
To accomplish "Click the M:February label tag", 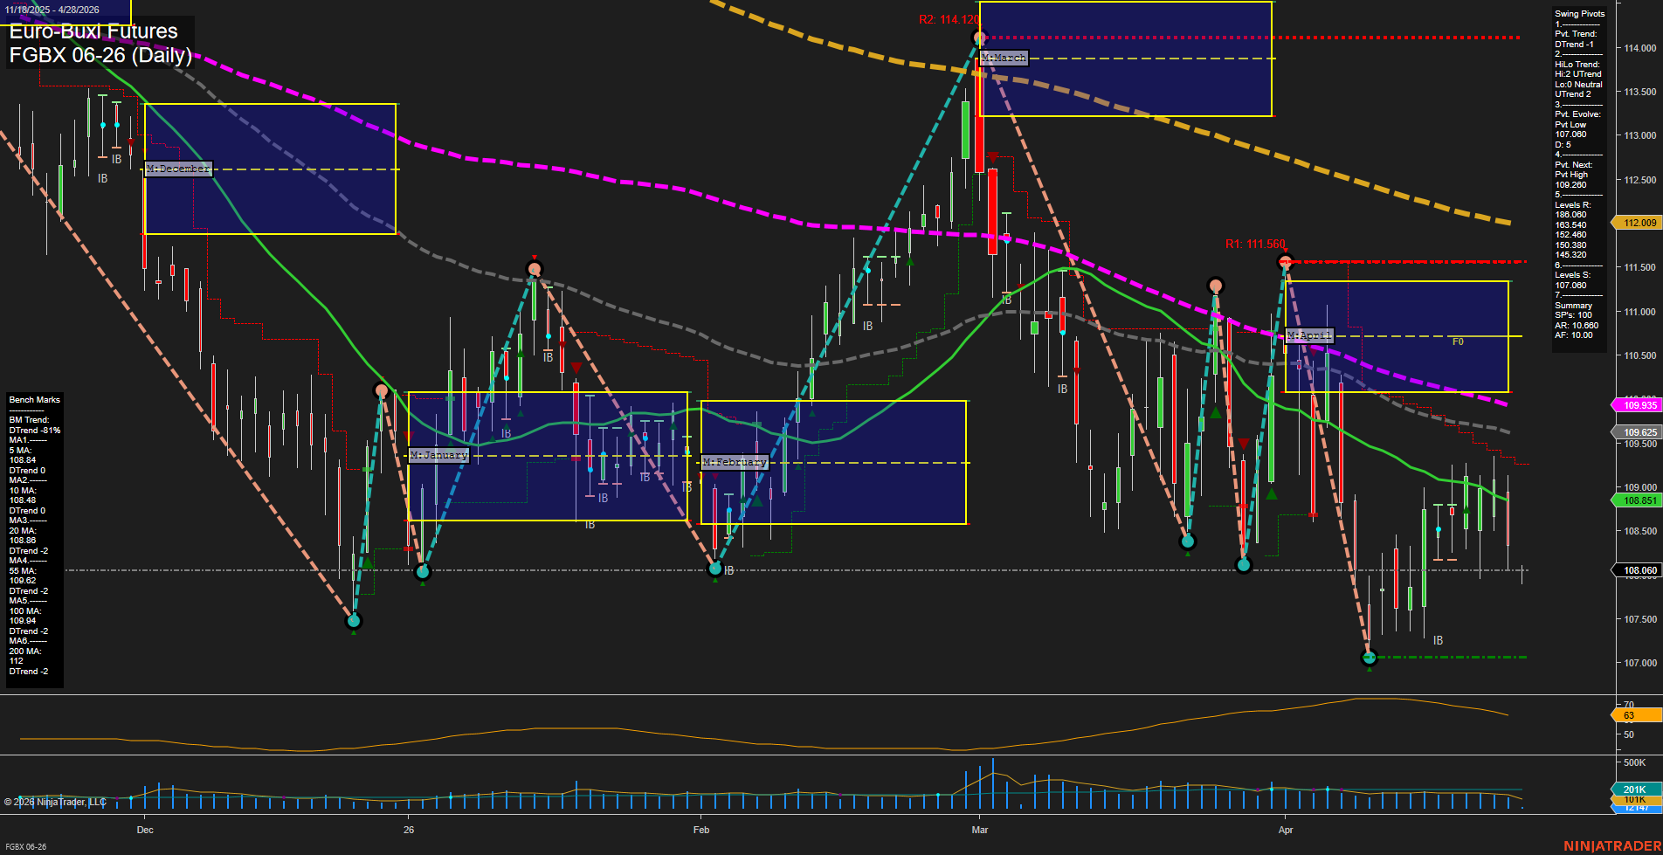I will point(735,462).
